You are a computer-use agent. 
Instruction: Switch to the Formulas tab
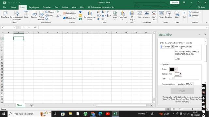(47, 7)
